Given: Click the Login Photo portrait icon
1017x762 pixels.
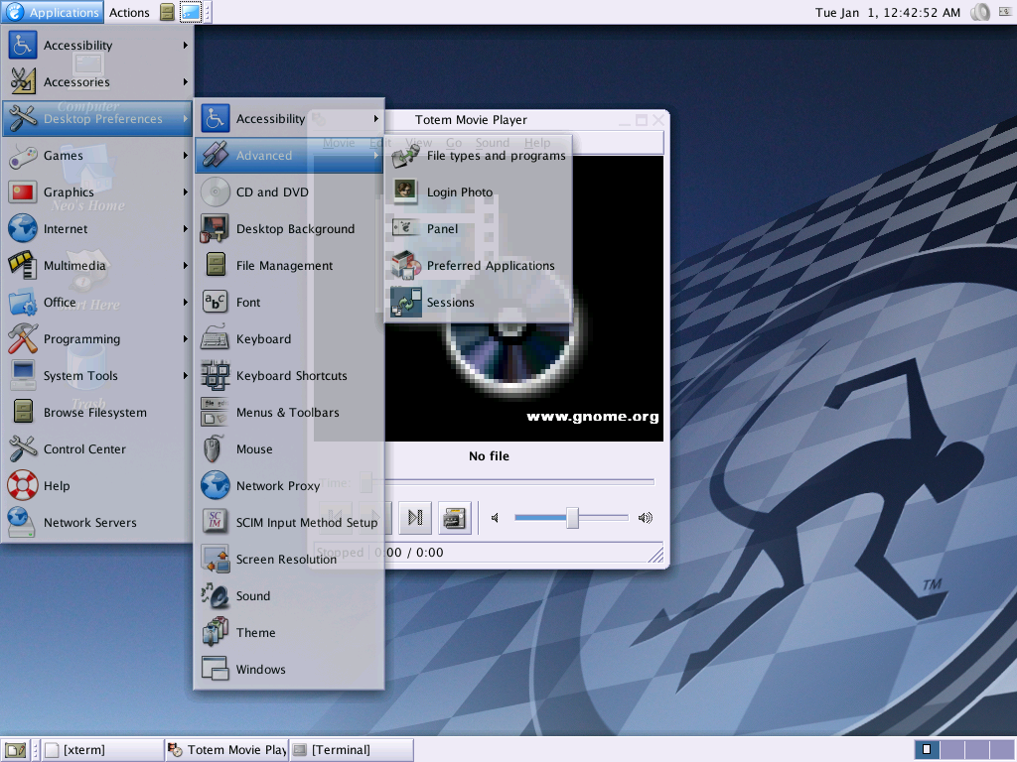Looking at the screenshot, I should (406, 191).
